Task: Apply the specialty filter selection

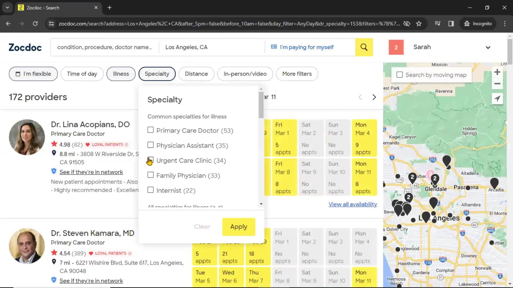Action: [239, 227]
